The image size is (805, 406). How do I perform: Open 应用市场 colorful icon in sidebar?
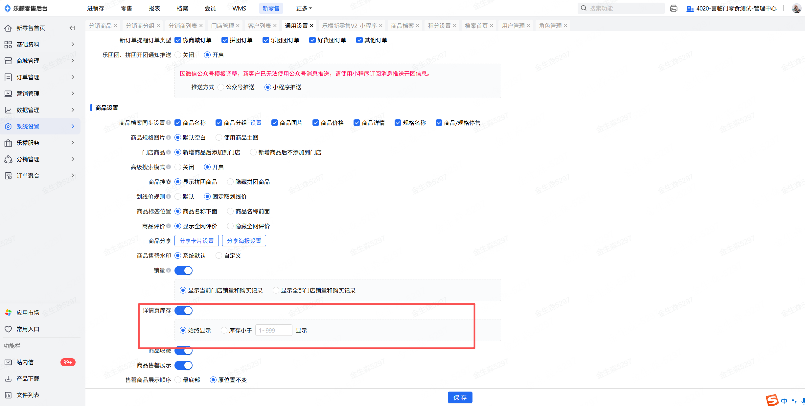pyautogui.click(x=8, y=313)
